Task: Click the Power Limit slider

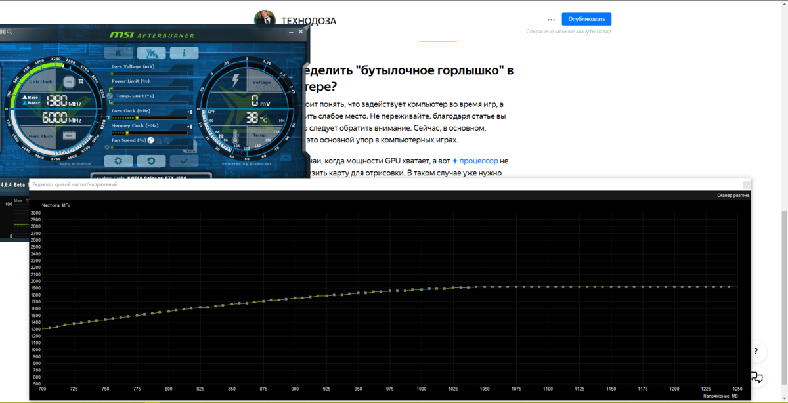Action: [149, 88]
